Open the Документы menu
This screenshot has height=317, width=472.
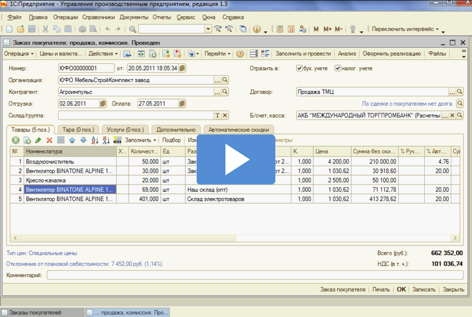coord(134,17)
